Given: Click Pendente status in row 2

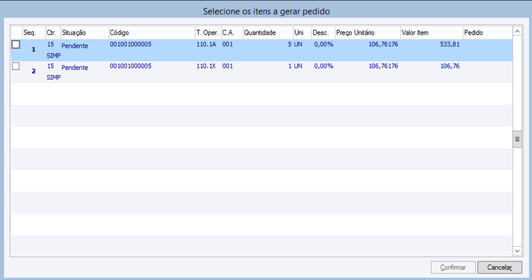Looking at the screenshot, I should coord(74,68).
